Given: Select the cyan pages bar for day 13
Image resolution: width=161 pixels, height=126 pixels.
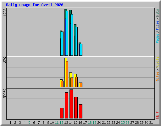Looking at the screenshot, I should point(67,33).
